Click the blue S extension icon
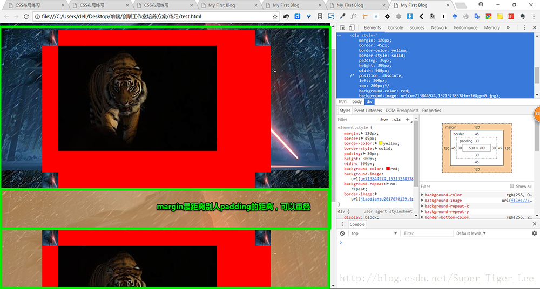 331,17
